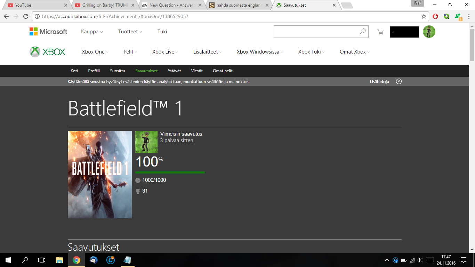Bookmark this page with the star
The height and width of the screenshot is (267, 475).
pyautogui.click(x=424, y=16)
